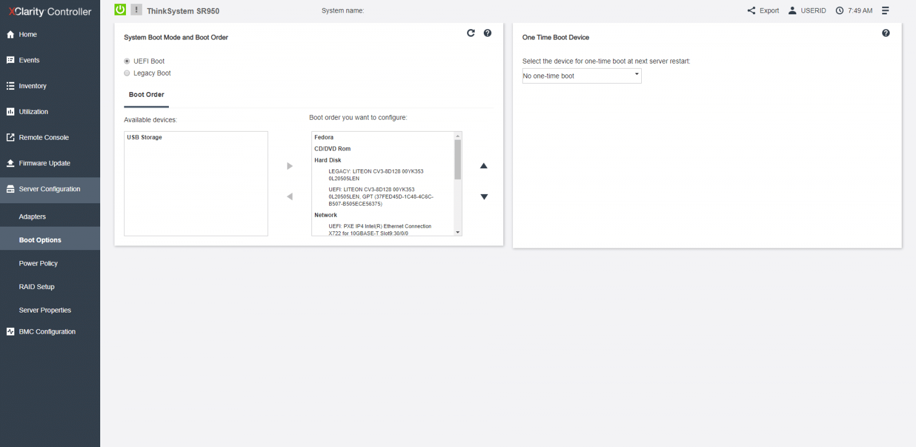The height and width of the screenshot is (447, 916).
Task: Click the Home house icon
Action: coord(10,34)
